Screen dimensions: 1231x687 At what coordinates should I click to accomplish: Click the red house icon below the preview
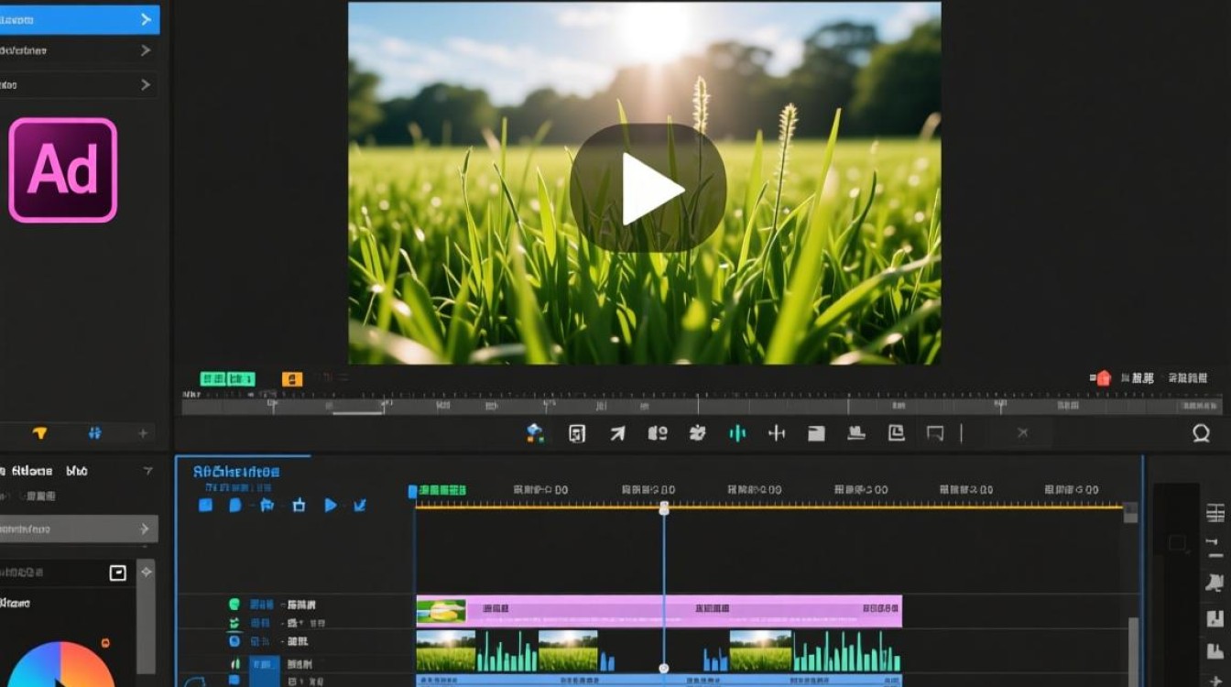pyautogui.click(x=1103, y=377)
